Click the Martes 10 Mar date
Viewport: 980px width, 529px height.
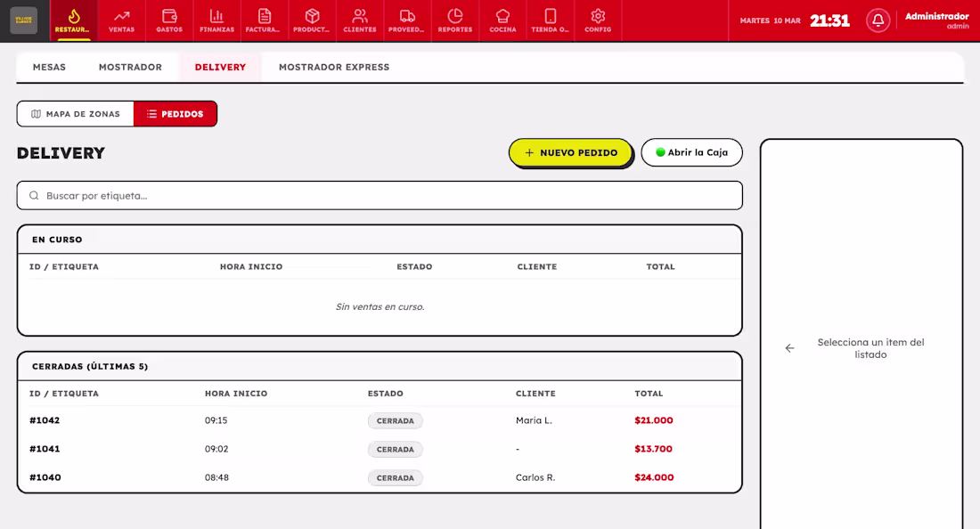(x=770, y=20)
